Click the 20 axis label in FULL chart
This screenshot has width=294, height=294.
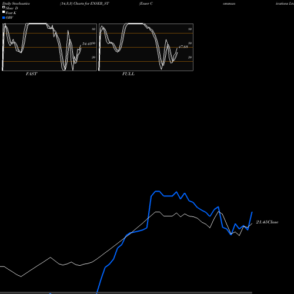click(190, 57)
